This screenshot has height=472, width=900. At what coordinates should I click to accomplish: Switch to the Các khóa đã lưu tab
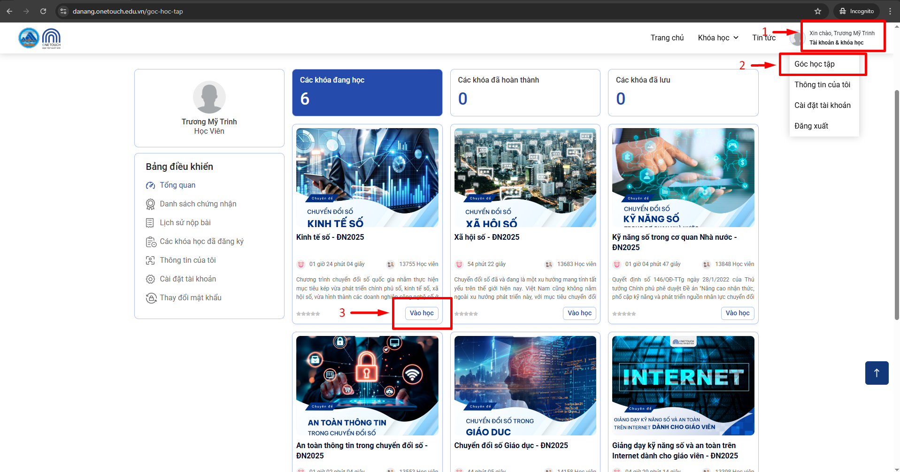(683, 92)
